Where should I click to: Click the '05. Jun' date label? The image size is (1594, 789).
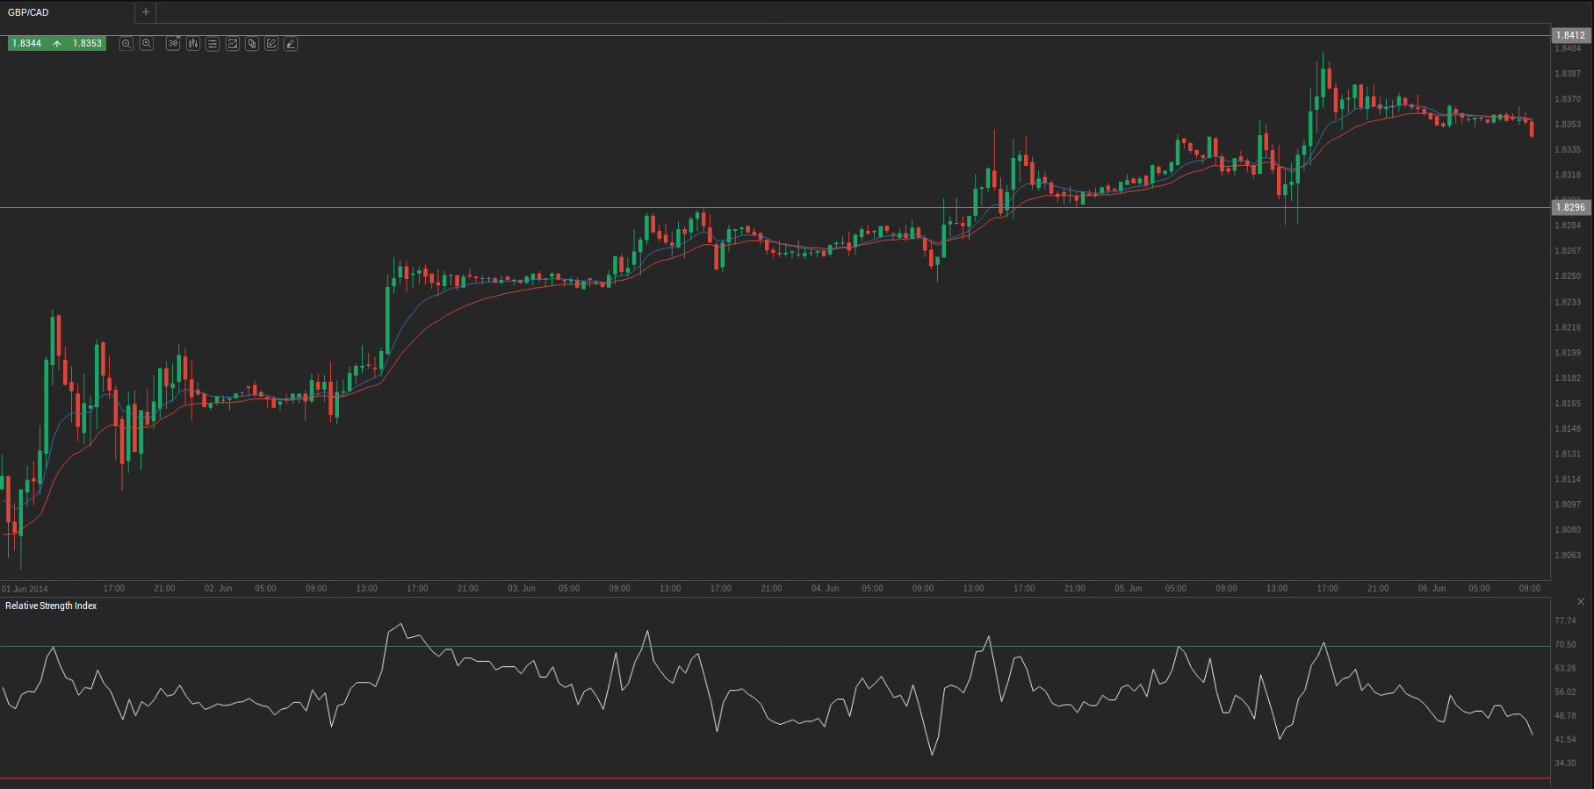tap(1129, 589)
